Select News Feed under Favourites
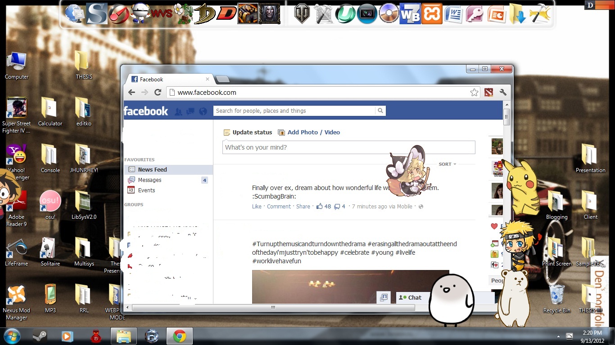The height and width of the screenshot is (345, 615). (x=152, y=169)
